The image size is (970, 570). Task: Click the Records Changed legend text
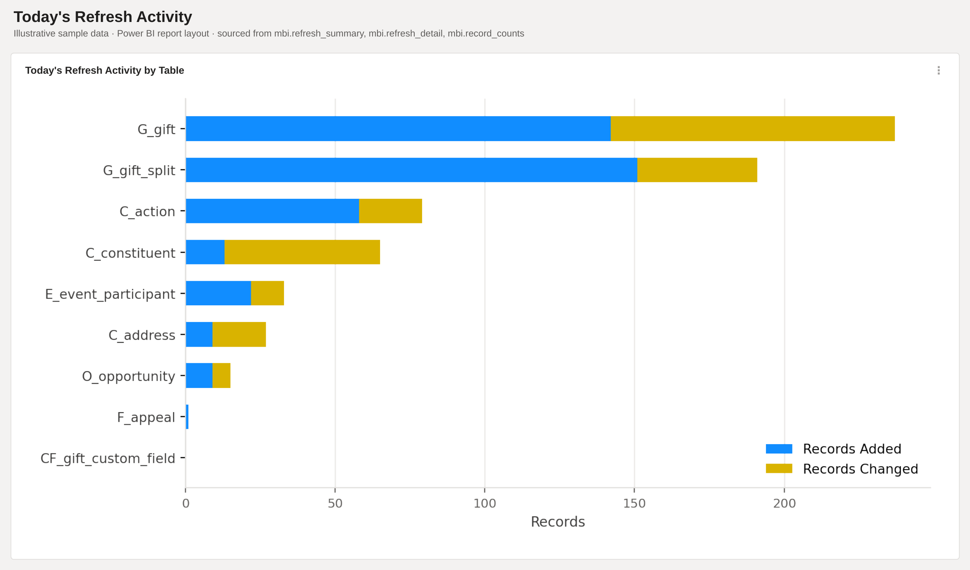click(x=861, y=469)
